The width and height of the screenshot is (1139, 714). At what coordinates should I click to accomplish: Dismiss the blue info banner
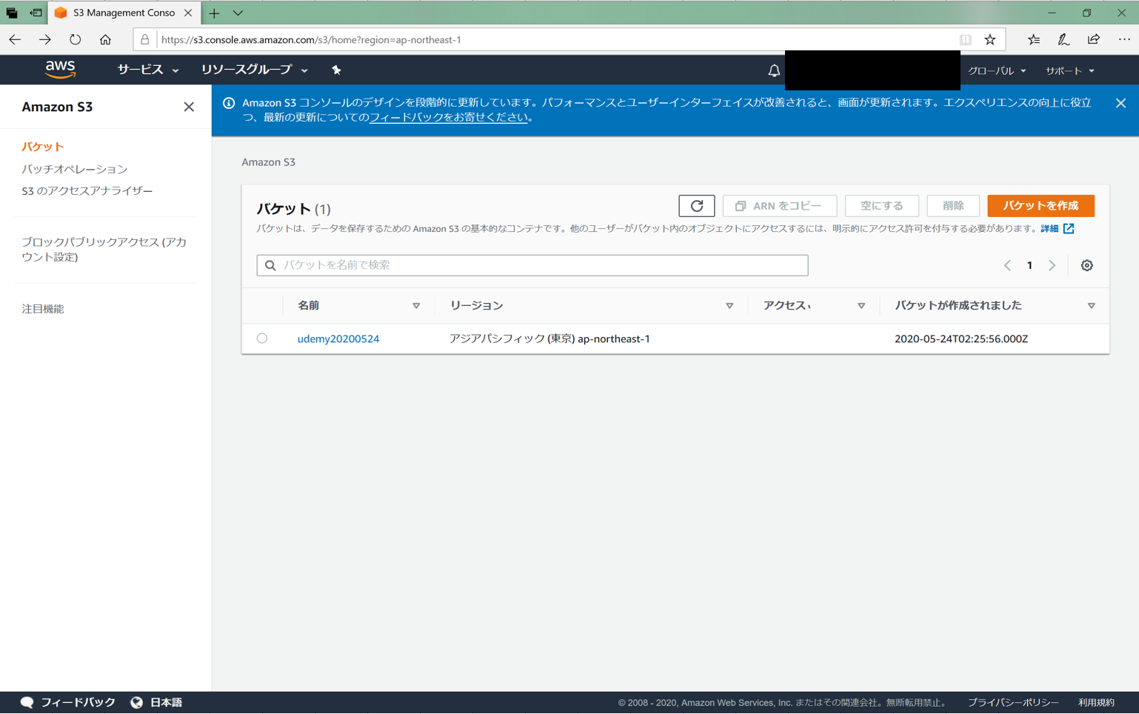click(x=1120, y=103)
